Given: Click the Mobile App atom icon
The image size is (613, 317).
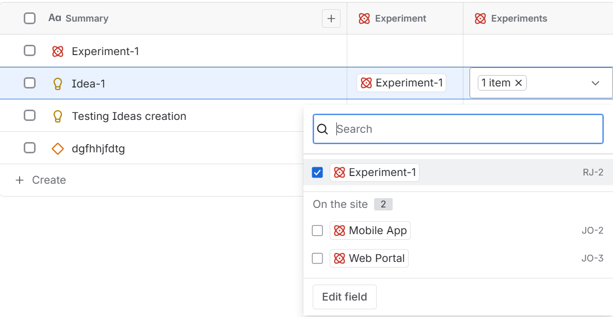Looking at the screenshot, I should pyautogui.click(x=340, y=231).
